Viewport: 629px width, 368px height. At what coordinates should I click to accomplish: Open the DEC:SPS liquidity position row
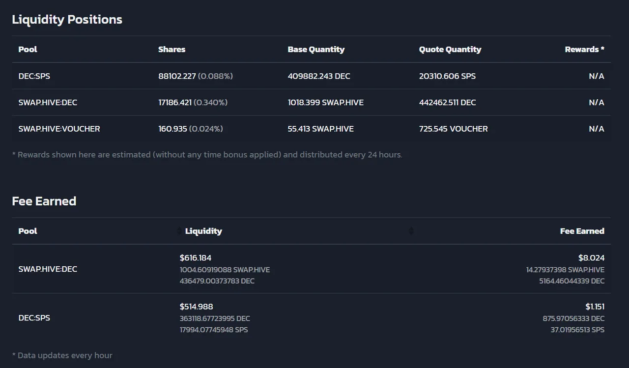pos(312,76)
